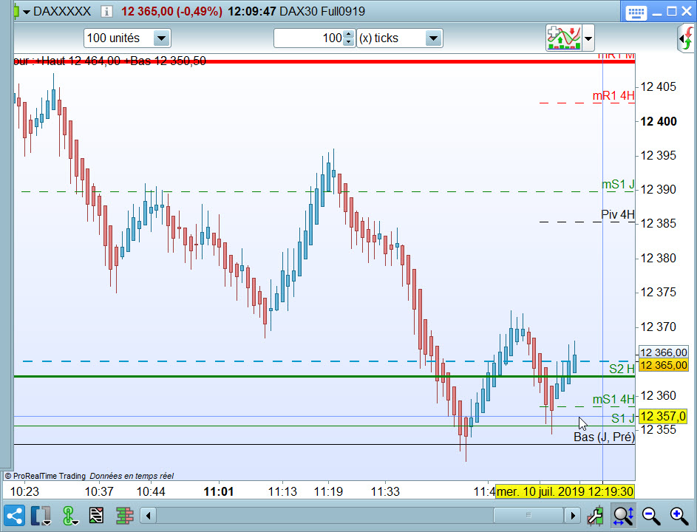Image resolution: width=697 pixels, height=532 pixels.
Task: Toggle the auto-zoom magnifier with arrows
Action: [x=623, y=516]
